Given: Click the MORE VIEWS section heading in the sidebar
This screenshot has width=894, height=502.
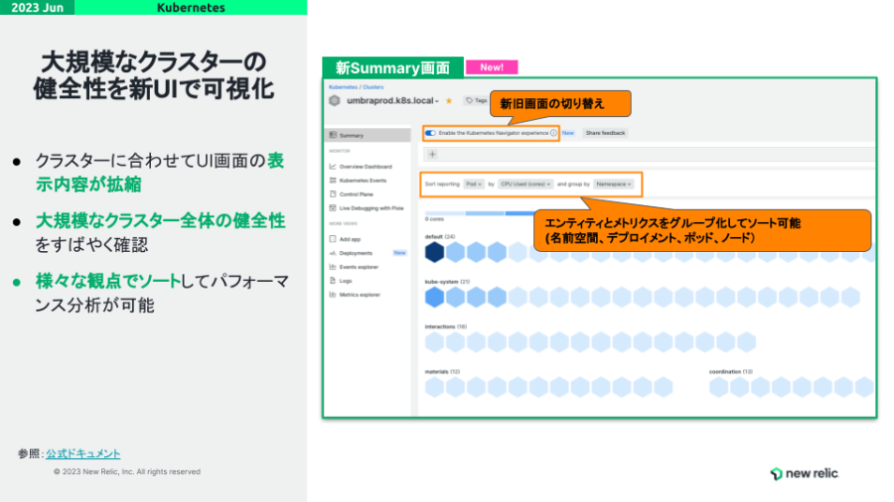Looking at the screenshot, I should point(344,223).
